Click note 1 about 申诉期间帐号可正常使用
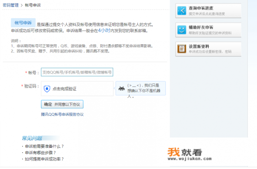The width and height of the screenshot is (257, 169). (x=82, y=46)
